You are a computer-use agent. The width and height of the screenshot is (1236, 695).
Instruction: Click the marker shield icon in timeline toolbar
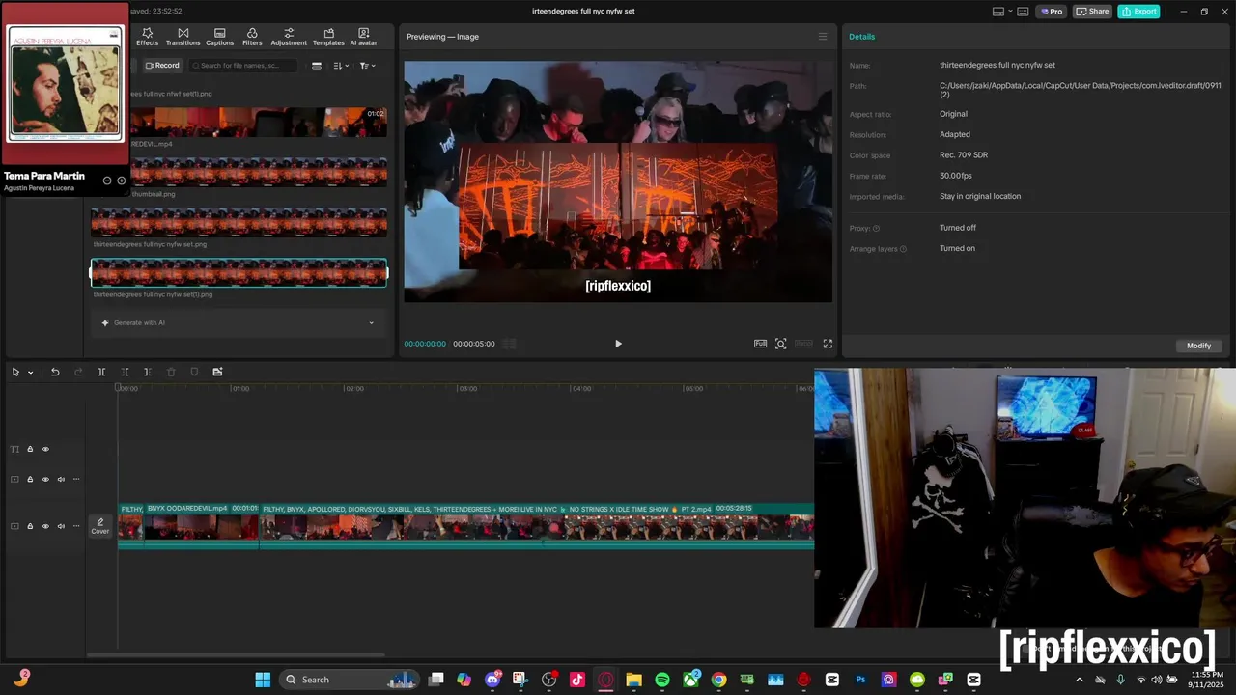coord(194,372)
